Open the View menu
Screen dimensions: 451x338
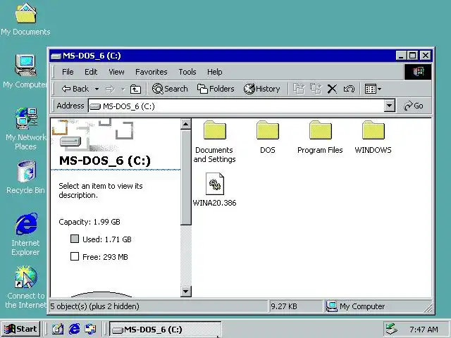[x=116, y=72]
